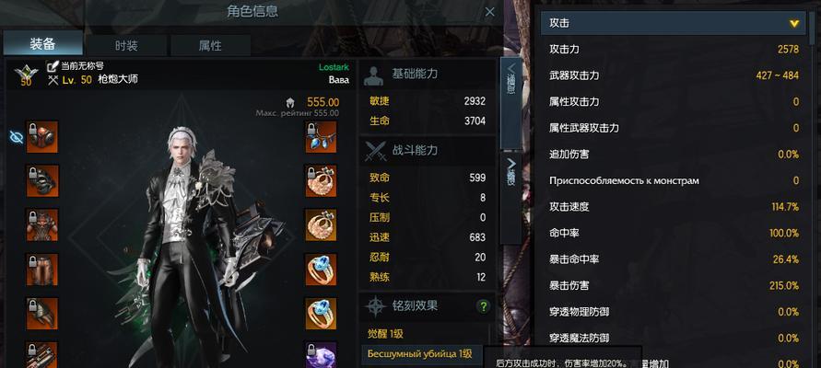This screenshot has width=821, height=368.
Task: Select the helmet equipment slot icon
Action: tap(41, 137)
